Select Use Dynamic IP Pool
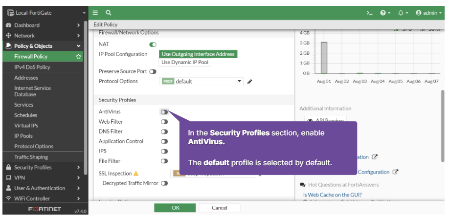449x218 pixels. (185, 62)
